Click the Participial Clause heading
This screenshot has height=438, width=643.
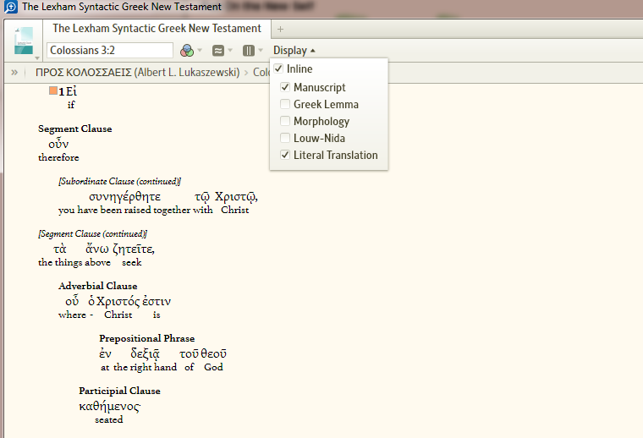coord(119,391)
